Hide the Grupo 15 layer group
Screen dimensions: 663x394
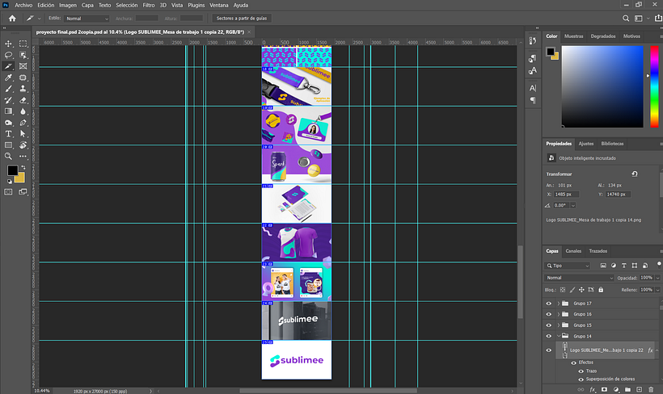pyautogui.click(x=549, y=325)
